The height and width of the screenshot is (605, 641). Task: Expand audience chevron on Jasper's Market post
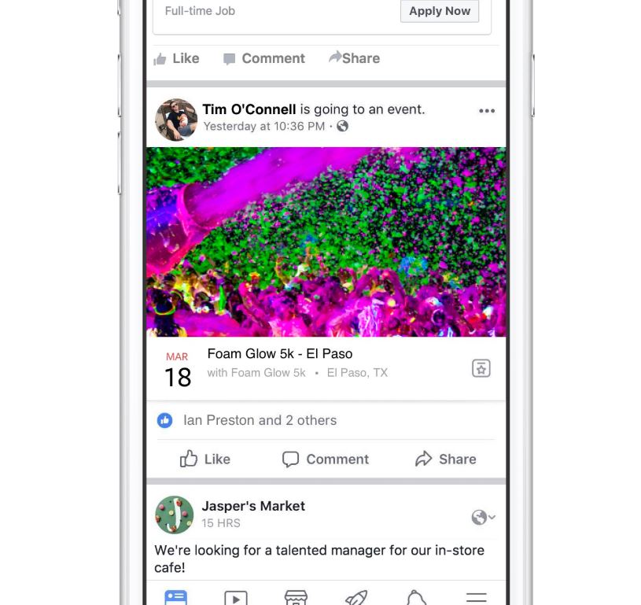492,517
